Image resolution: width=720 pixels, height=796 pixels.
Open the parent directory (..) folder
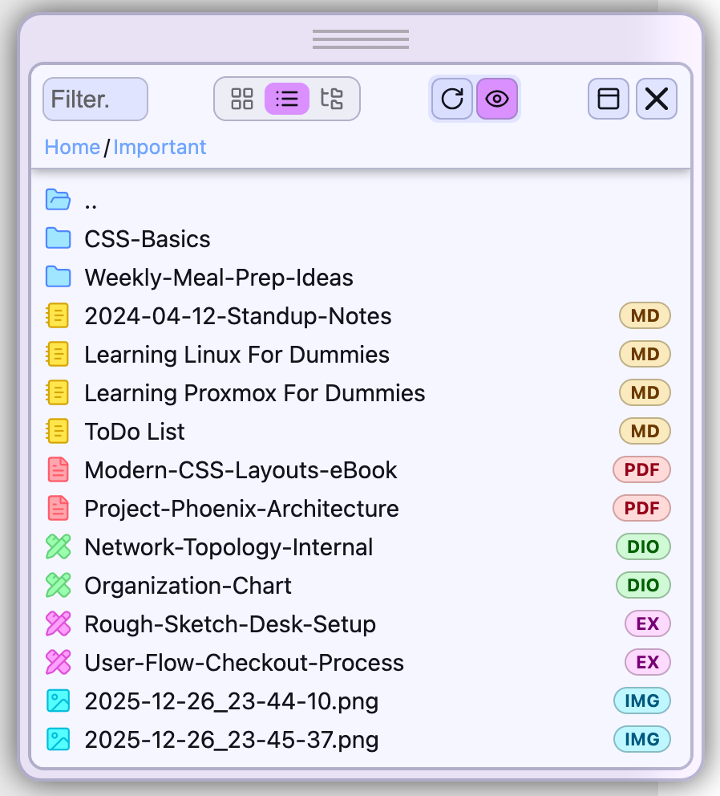[90, 200]
